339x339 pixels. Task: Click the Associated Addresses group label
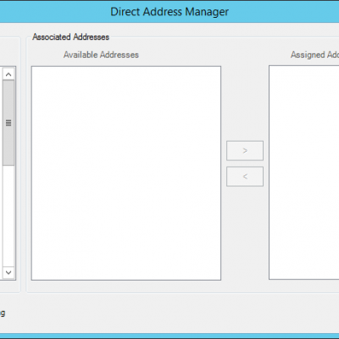click(x=70, y=37)
